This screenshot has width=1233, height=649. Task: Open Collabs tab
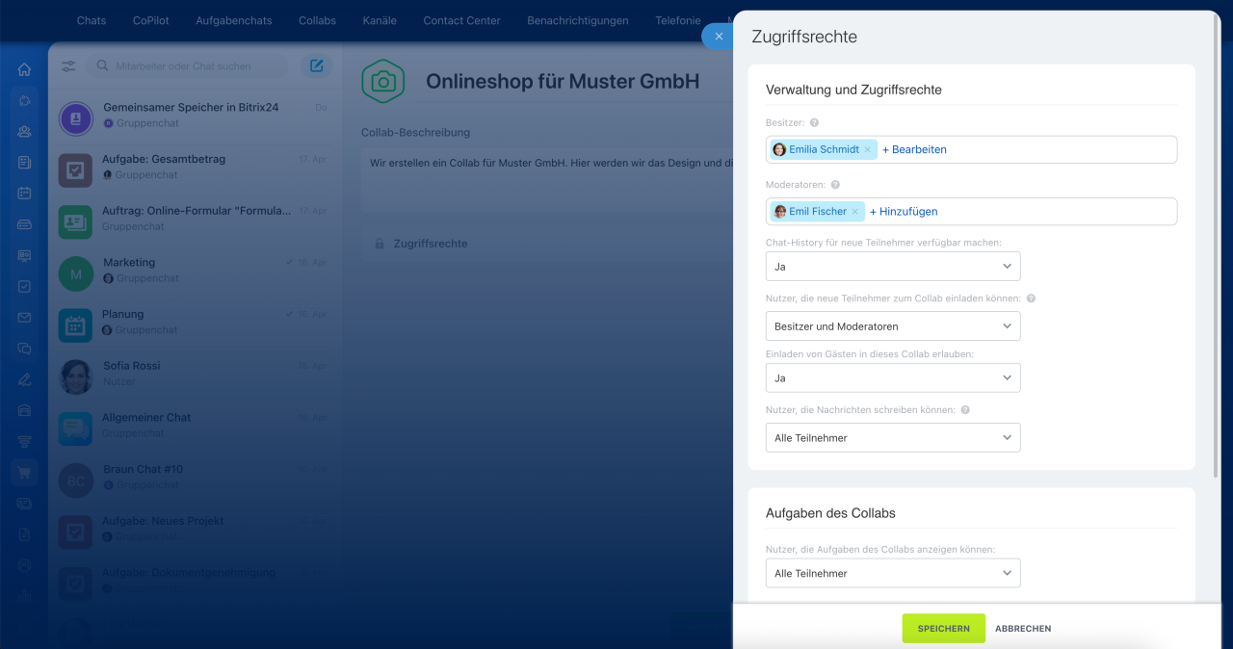click(x=318, y=20)
